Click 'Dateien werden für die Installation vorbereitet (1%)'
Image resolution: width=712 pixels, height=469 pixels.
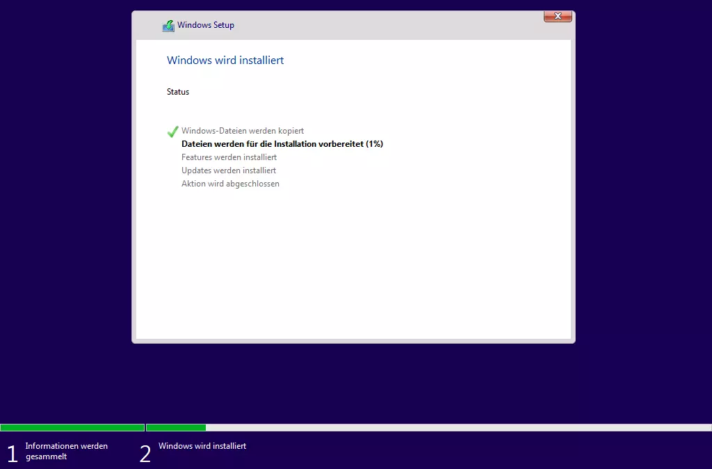tap(282, 144)
